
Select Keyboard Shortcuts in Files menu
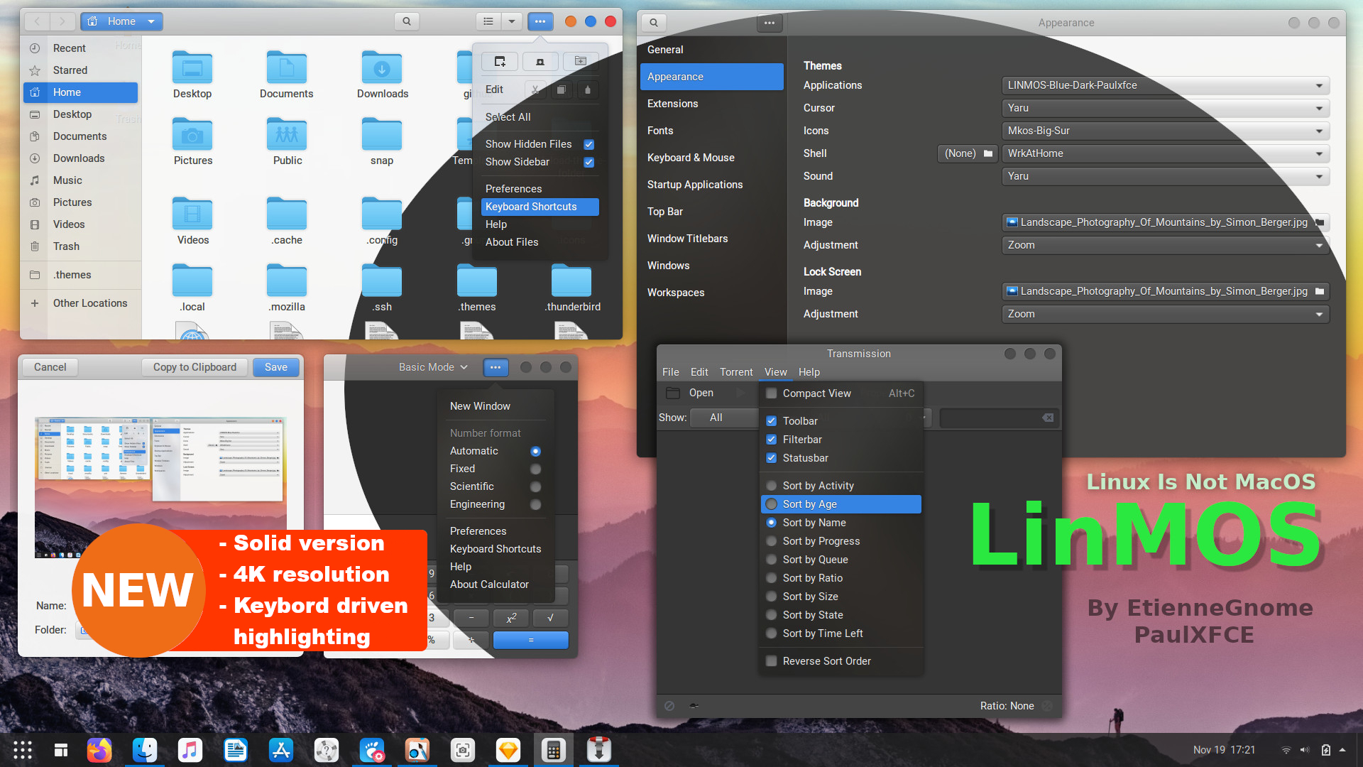point(540,207)
